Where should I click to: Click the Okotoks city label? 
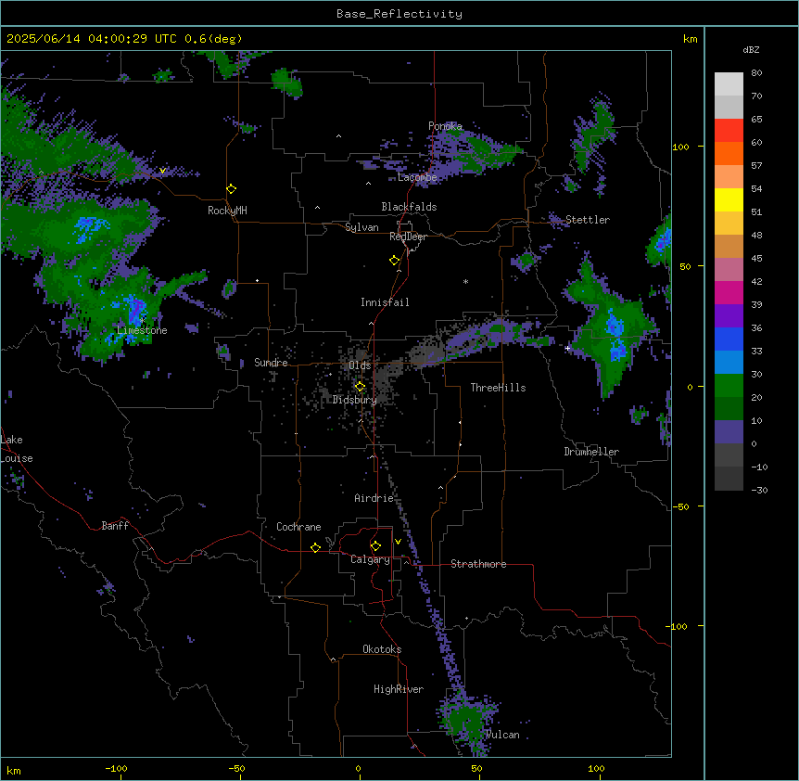pyautogui.click(x=382, y=649)
